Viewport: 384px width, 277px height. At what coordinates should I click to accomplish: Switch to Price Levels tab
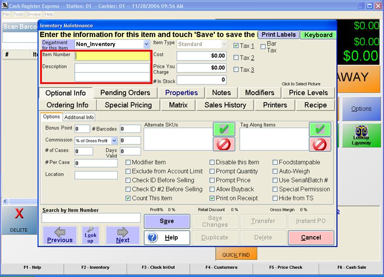pos(308,93)
